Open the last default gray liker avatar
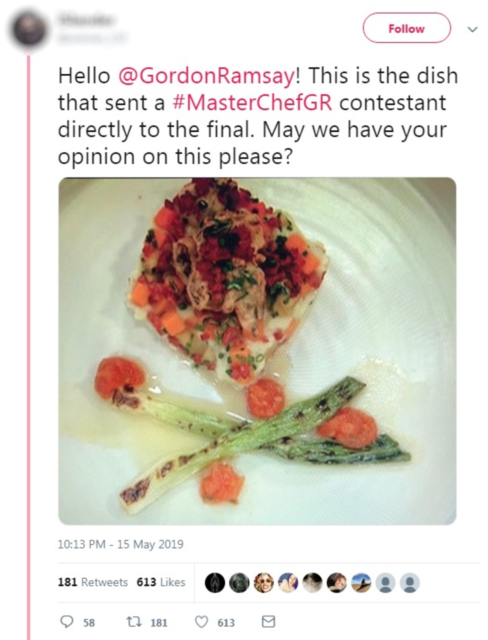 click(410, 583)
